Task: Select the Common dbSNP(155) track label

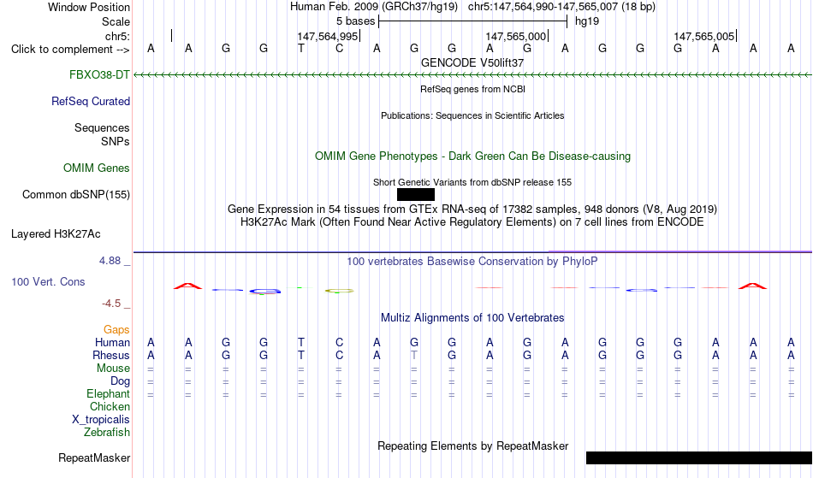Action: pyautogui.click(x=76, y=195)
